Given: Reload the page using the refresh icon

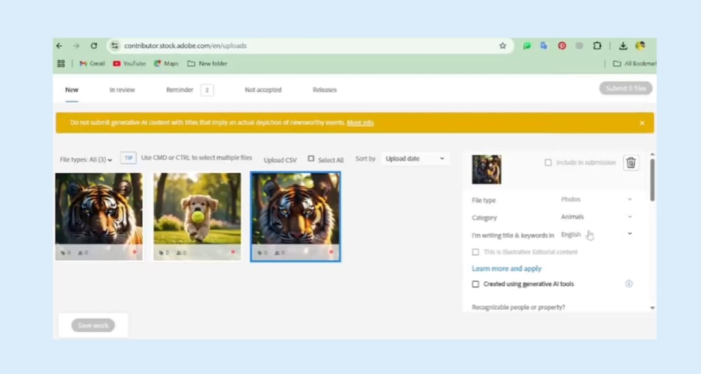Looking at the screenshot, I should [94, 46].
